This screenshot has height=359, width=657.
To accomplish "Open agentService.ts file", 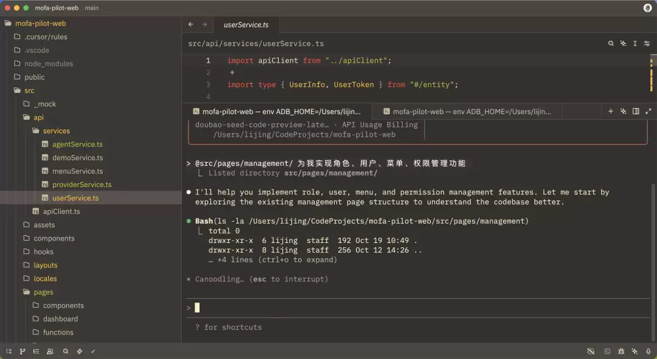I will [x=77, y=144].
